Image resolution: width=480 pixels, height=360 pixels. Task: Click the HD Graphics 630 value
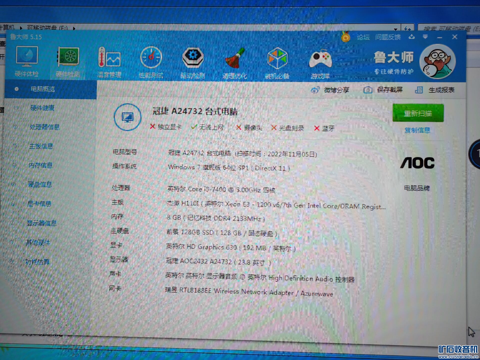click(231, 247)
